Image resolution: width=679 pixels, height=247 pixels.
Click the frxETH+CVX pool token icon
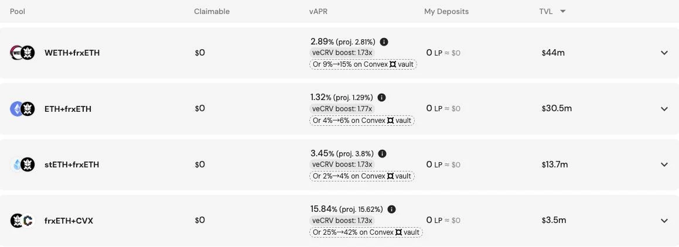[23, 221]
